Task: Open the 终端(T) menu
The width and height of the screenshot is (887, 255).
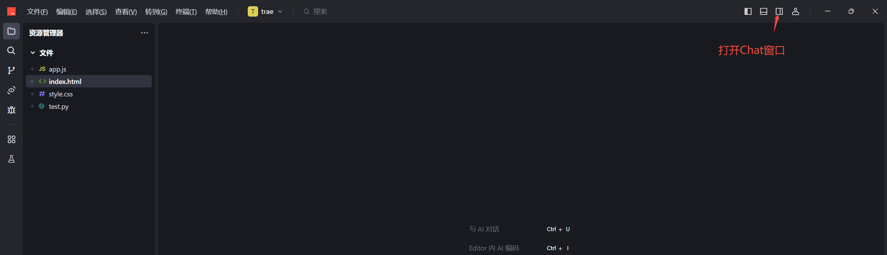Action: pyautogui.click(x=186, y=12)
